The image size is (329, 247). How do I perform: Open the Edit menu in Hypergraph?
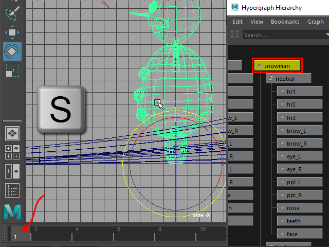(237, 22)
